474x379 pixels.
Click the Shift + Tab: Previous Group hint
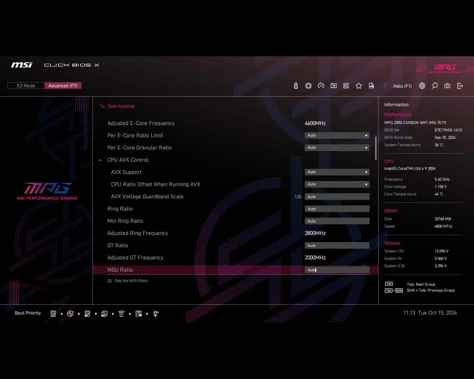431,291
